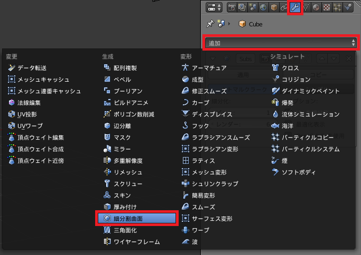
Task: Add ラプラシアンスムーズ modifier
Action: click(x=216, y=138)
